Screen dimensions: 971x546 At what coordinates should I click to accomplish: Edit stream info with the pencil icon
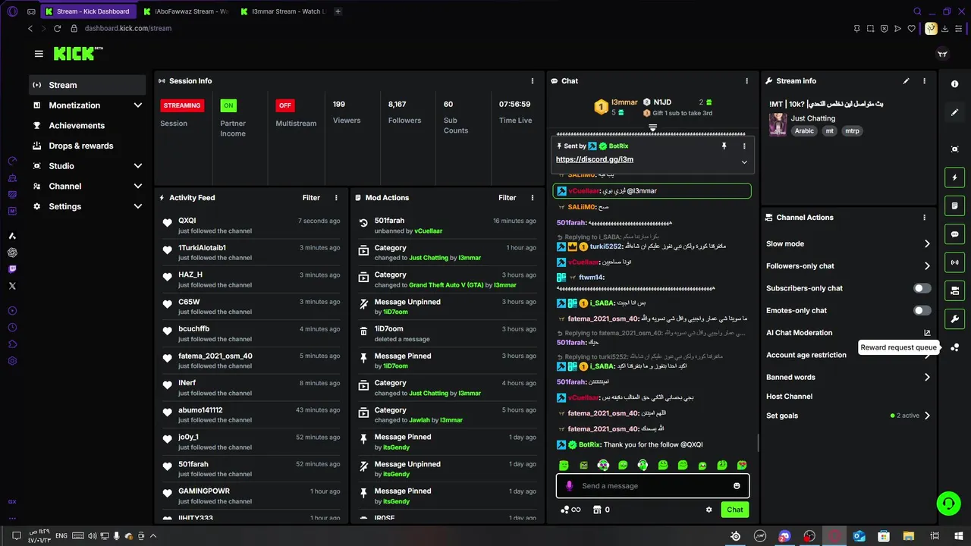coord(906,81)
